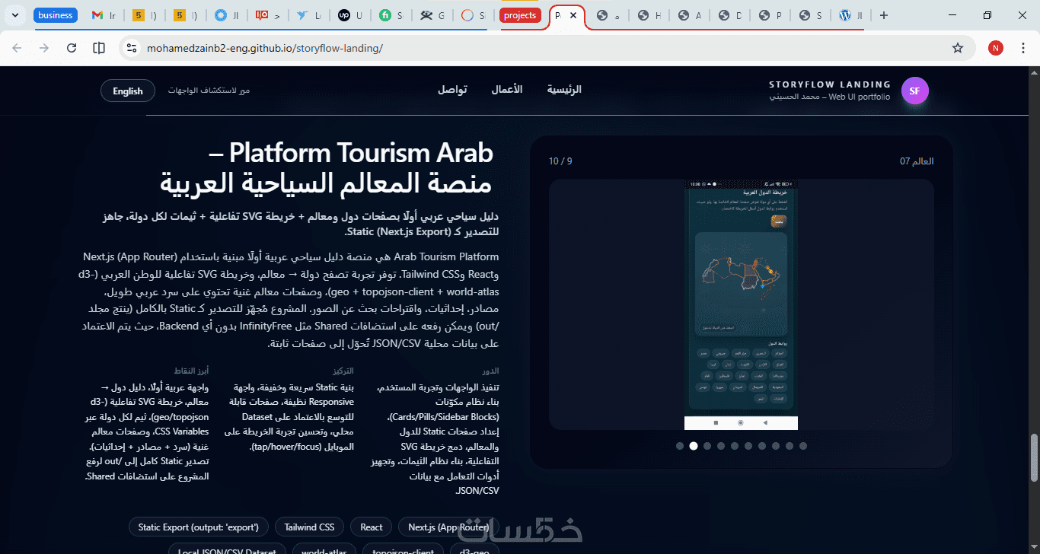Open the الأعمال nav link

507,90
